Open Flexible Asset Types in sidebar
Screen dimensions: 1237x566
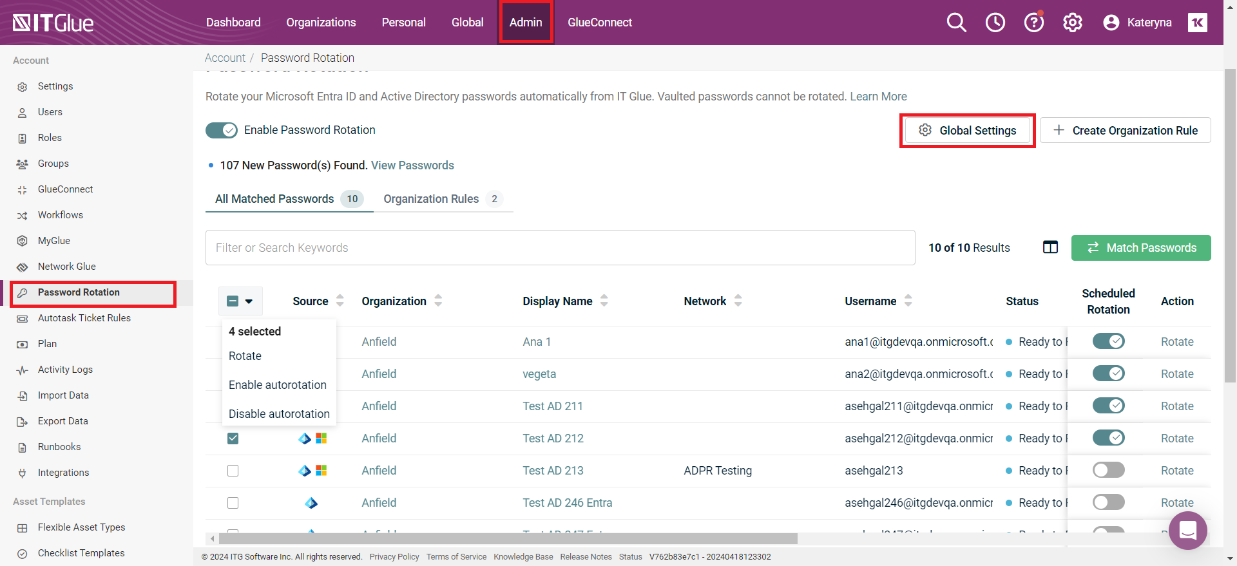pyautogui.click(x=81, y=527)
